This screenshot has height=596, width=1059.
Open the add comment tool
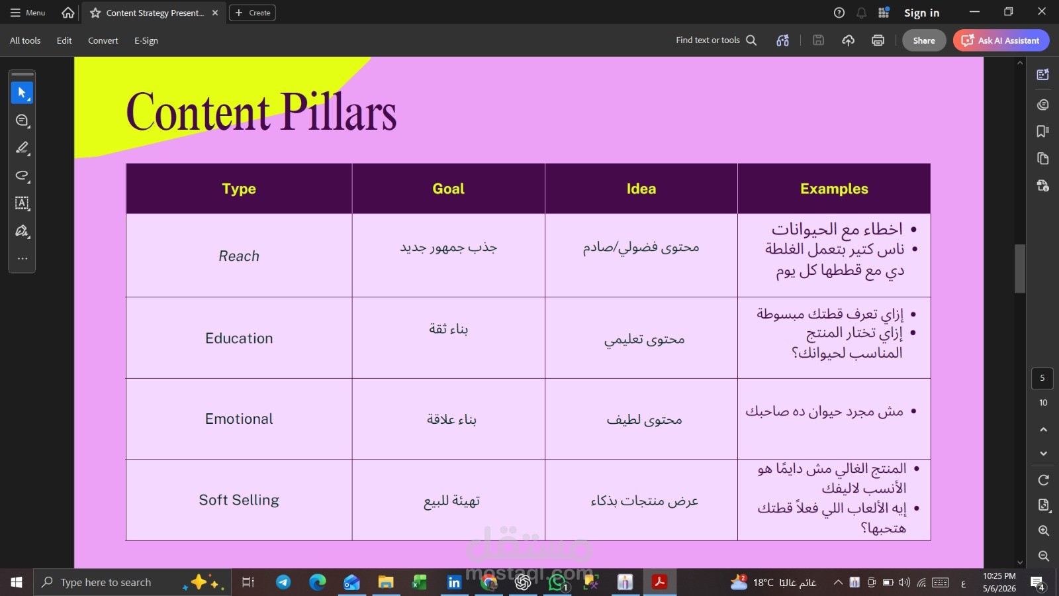(x=22, y=121)
